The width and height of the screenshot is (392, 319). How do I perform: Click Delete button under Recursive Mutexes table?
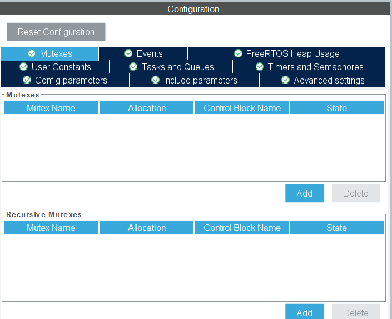[356, 312]
